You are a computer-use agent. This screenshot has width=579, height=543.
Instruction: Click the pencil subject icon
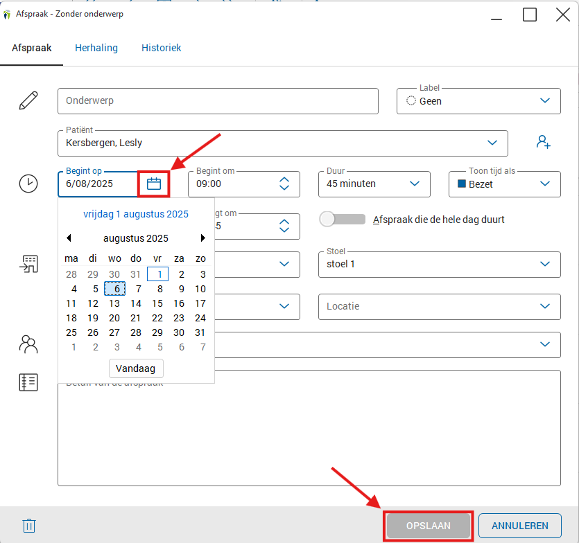28,101
